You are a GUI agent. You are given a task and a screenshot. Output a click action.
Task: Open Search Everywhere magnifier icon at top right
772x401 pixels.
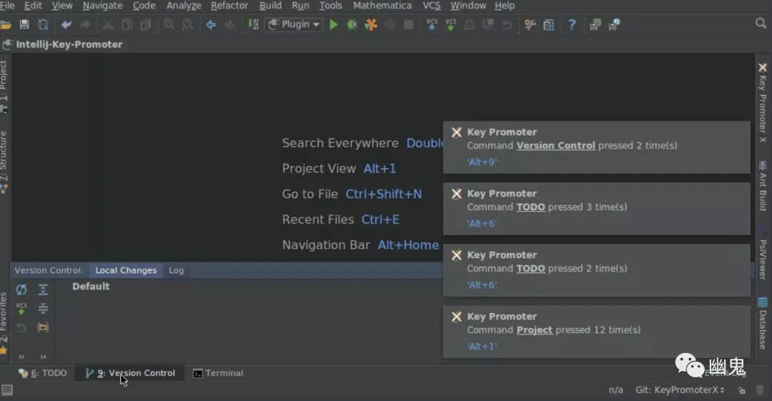(761, 23)
